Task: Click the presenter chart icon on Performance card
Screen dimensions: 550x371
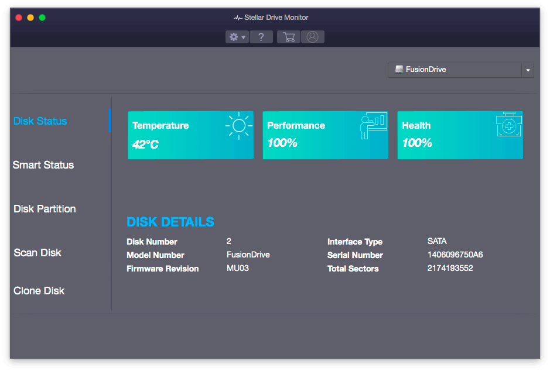Action: tap(373, 126)
